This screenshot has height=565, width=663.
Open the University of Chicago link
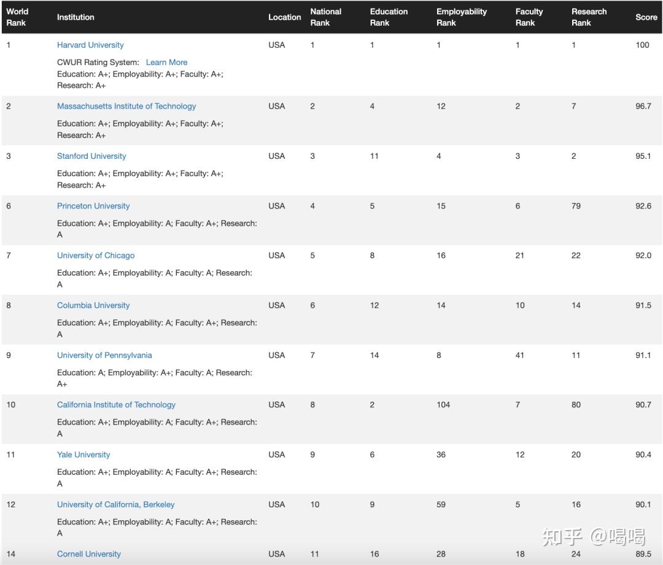(x=96, y=255)
